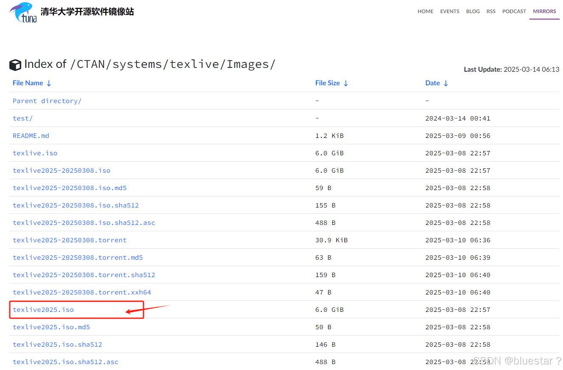The image size is (563, 370).
Task: Click the box icon beside Index of
Action: [15, 65]
